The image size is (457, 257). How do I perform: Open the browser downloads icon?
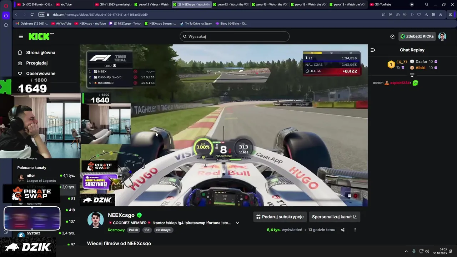tap(426, 15)
